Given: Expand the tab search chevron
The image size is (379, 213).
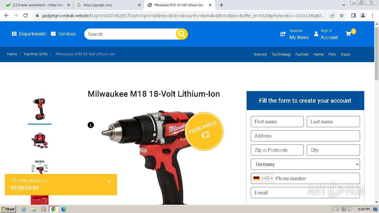Looking at the screenshot, I should pyautogui.click(x=343, y=5).
